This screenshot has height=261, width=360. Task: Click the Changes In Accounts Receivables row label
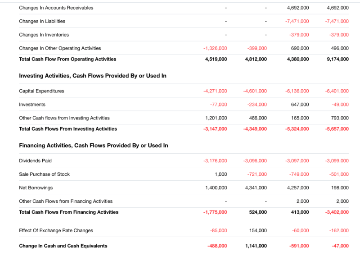[x=56, y=8]
